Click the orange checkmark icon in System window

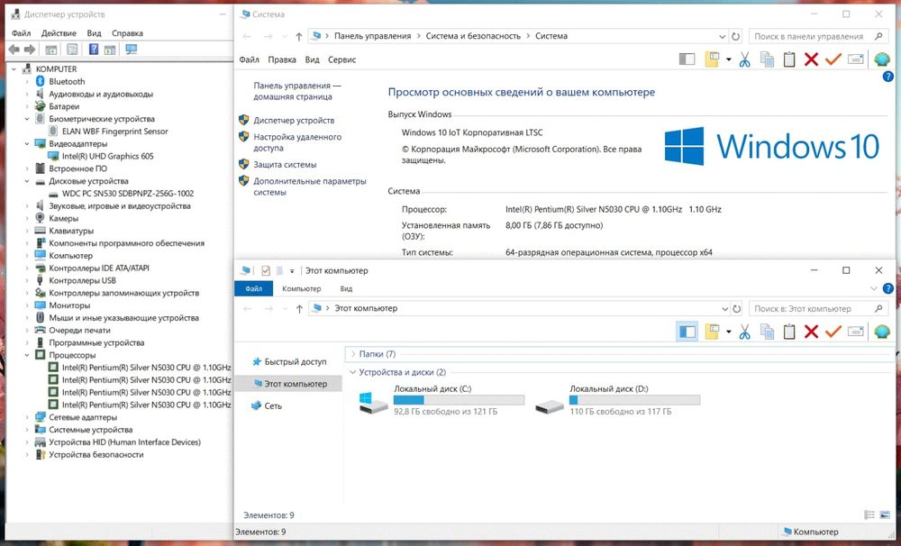[833, 59]
